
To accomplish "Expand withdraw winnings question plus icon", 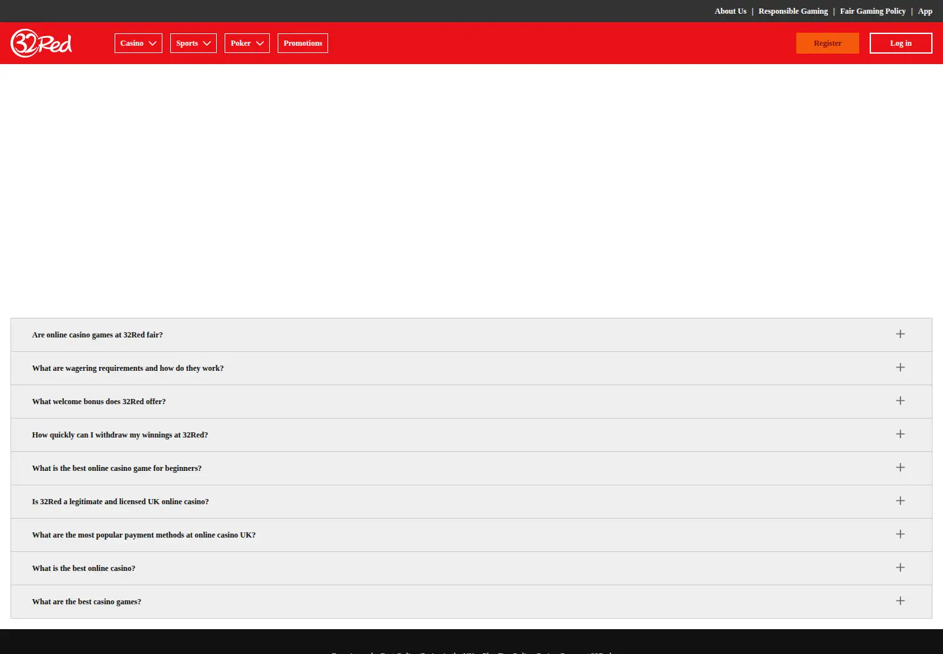I will tap(900, 434).
